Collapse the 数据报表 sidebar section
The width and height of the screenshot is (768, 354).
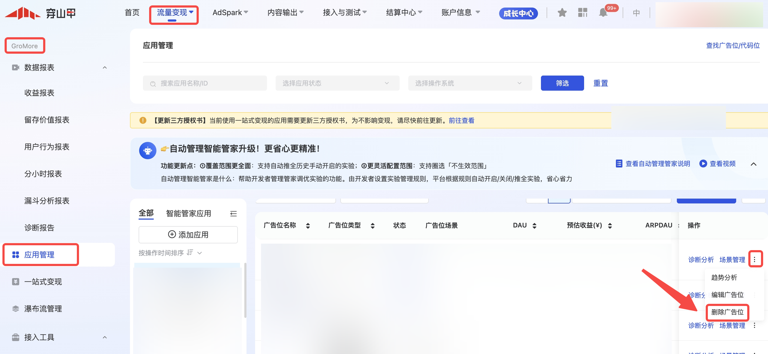point(105,68)
